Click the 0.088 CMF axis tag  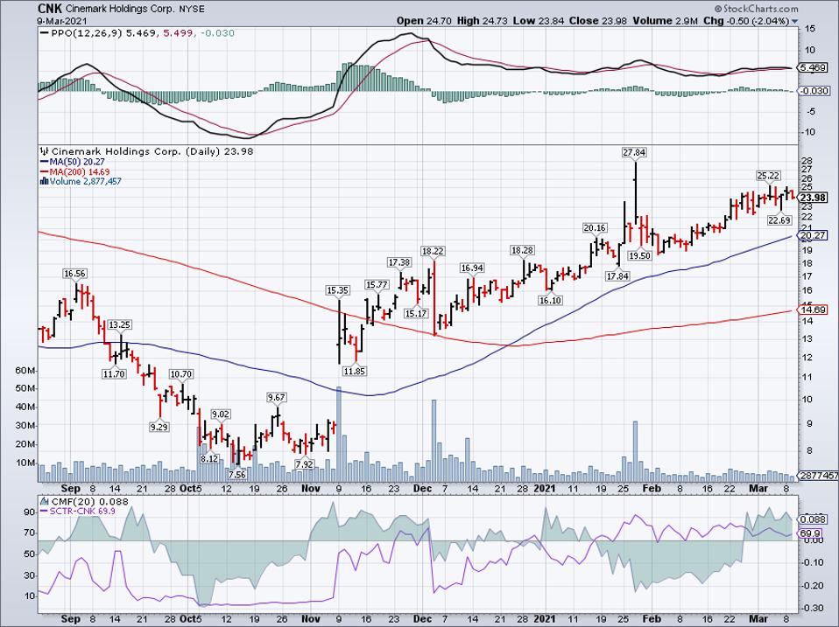(x=814, y=519)
